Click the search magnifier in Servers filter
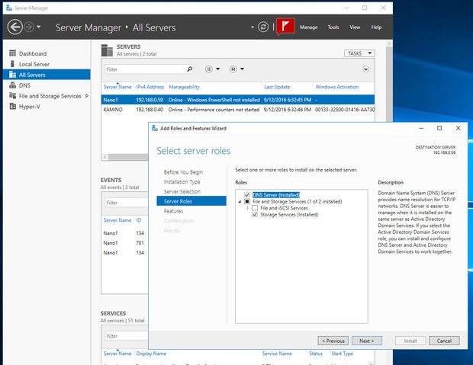The width and height of the screenshot is (473, 365). (x=189, y=69)
